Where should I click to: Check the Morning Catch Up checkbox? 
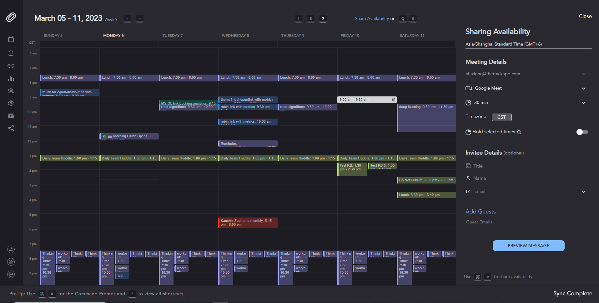pos(104,136)
